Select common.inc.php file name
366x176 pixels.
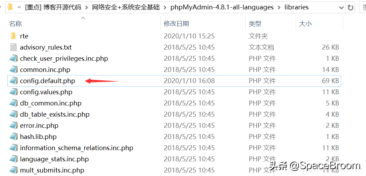click(x=45, y=69)
